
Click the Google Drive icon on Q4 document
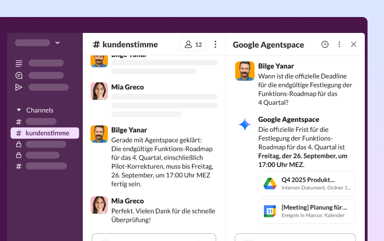[x=270, y=184]
